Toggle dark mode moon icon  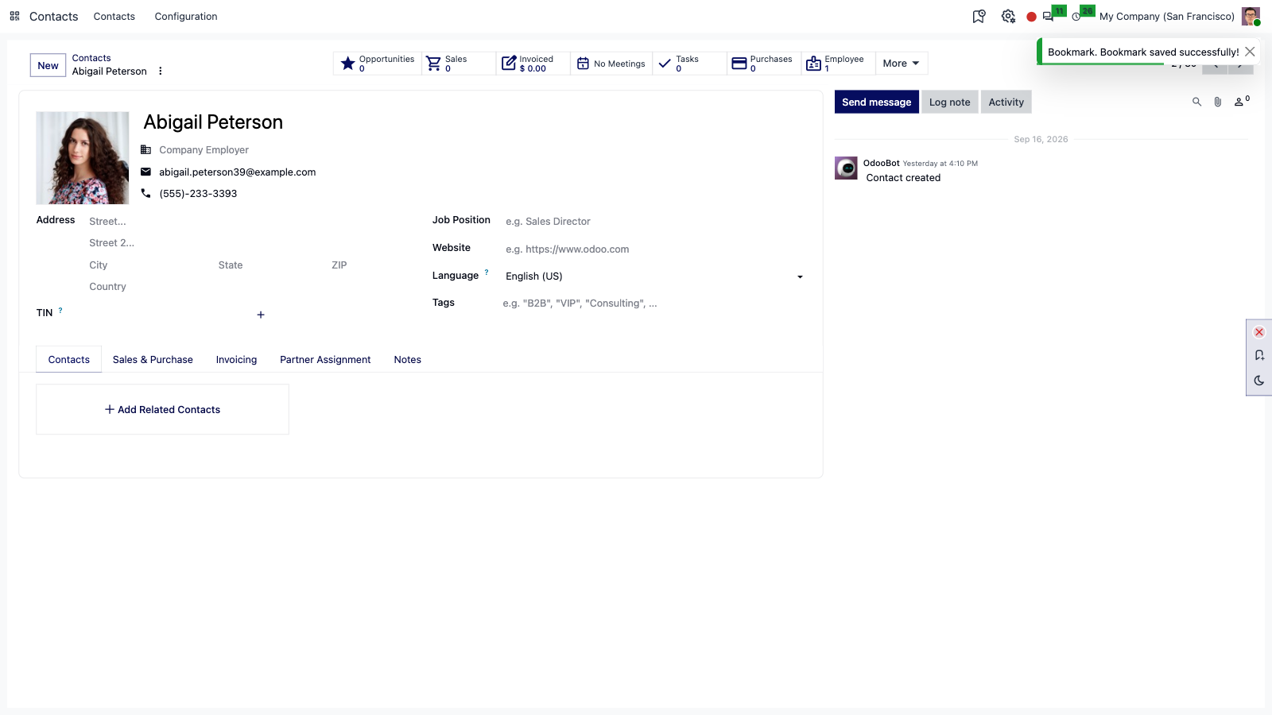coord(1259,381)
